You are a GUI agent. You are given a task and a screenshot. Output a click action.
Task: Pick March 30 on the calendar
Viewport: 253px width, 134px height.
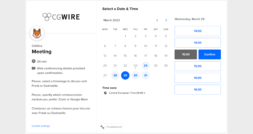coord(135,75)
